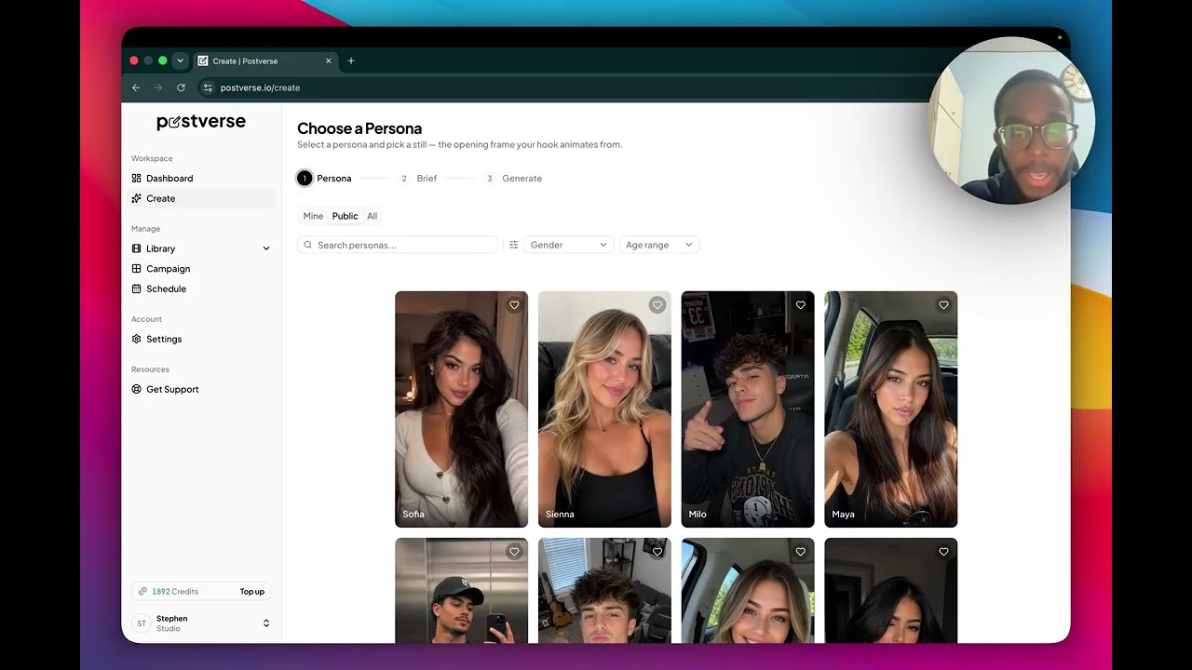1192x670 pixels.
Task: Jump to step 2 Brief
Action: pyautogui.click(x=417, y=178)
